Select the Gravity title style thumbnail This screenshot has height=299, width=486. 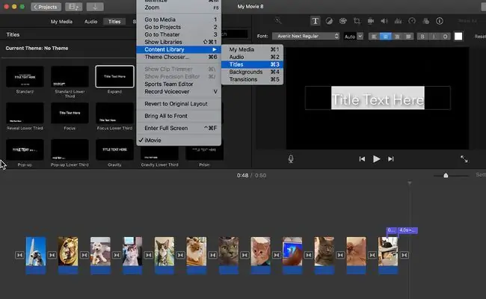tap(114, 149)
